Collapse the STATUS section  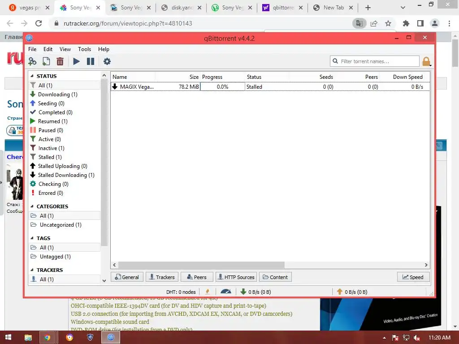(x=32, y=76)
